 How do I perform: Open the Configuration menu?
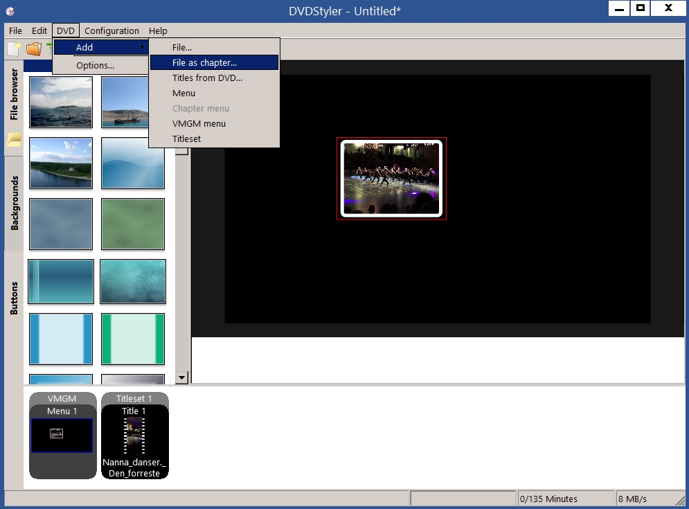(111, 30)
